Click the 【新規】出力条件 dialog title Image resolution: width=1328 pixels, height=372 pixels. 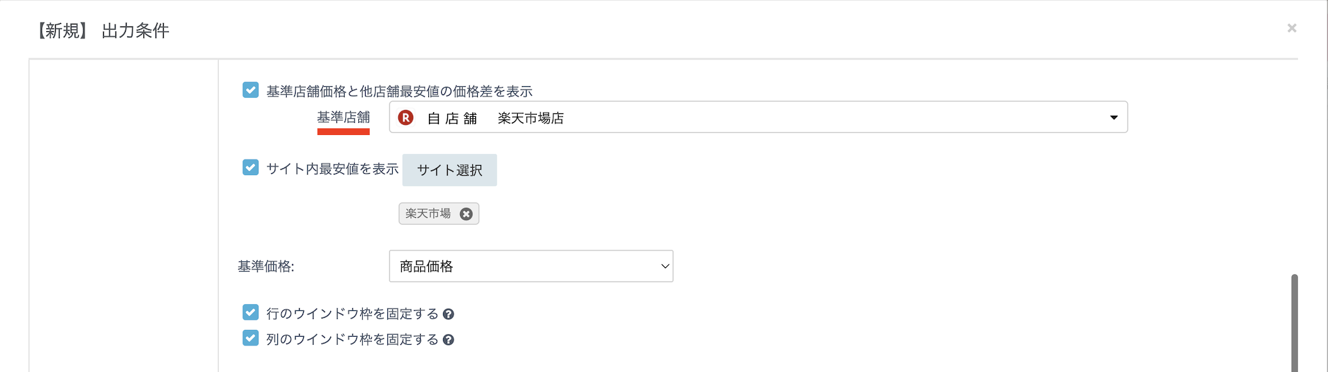click(103, 31)
